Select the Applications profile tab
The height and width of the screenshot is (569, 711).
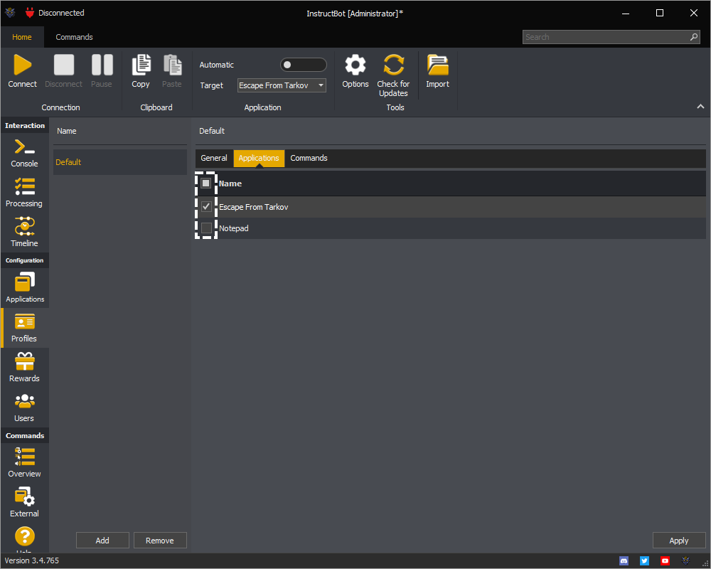pyautogui.click(x=259, y=158)
